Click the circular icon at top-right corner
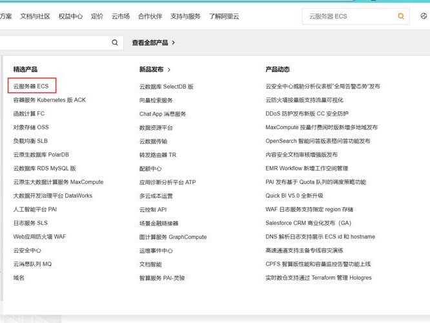The height and width of the screenshot is (323, 430). (x=424, y=16)
